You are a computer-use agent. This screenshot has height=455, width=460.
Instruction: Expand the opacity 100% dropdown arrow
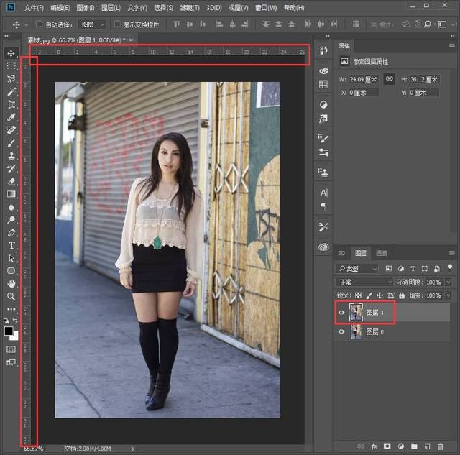click(x=449, y=282)
